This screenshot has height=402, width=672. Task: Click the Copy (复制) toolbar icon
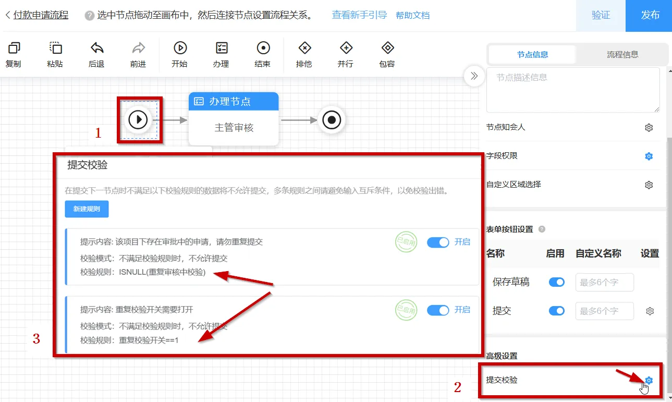click(14, 48)
